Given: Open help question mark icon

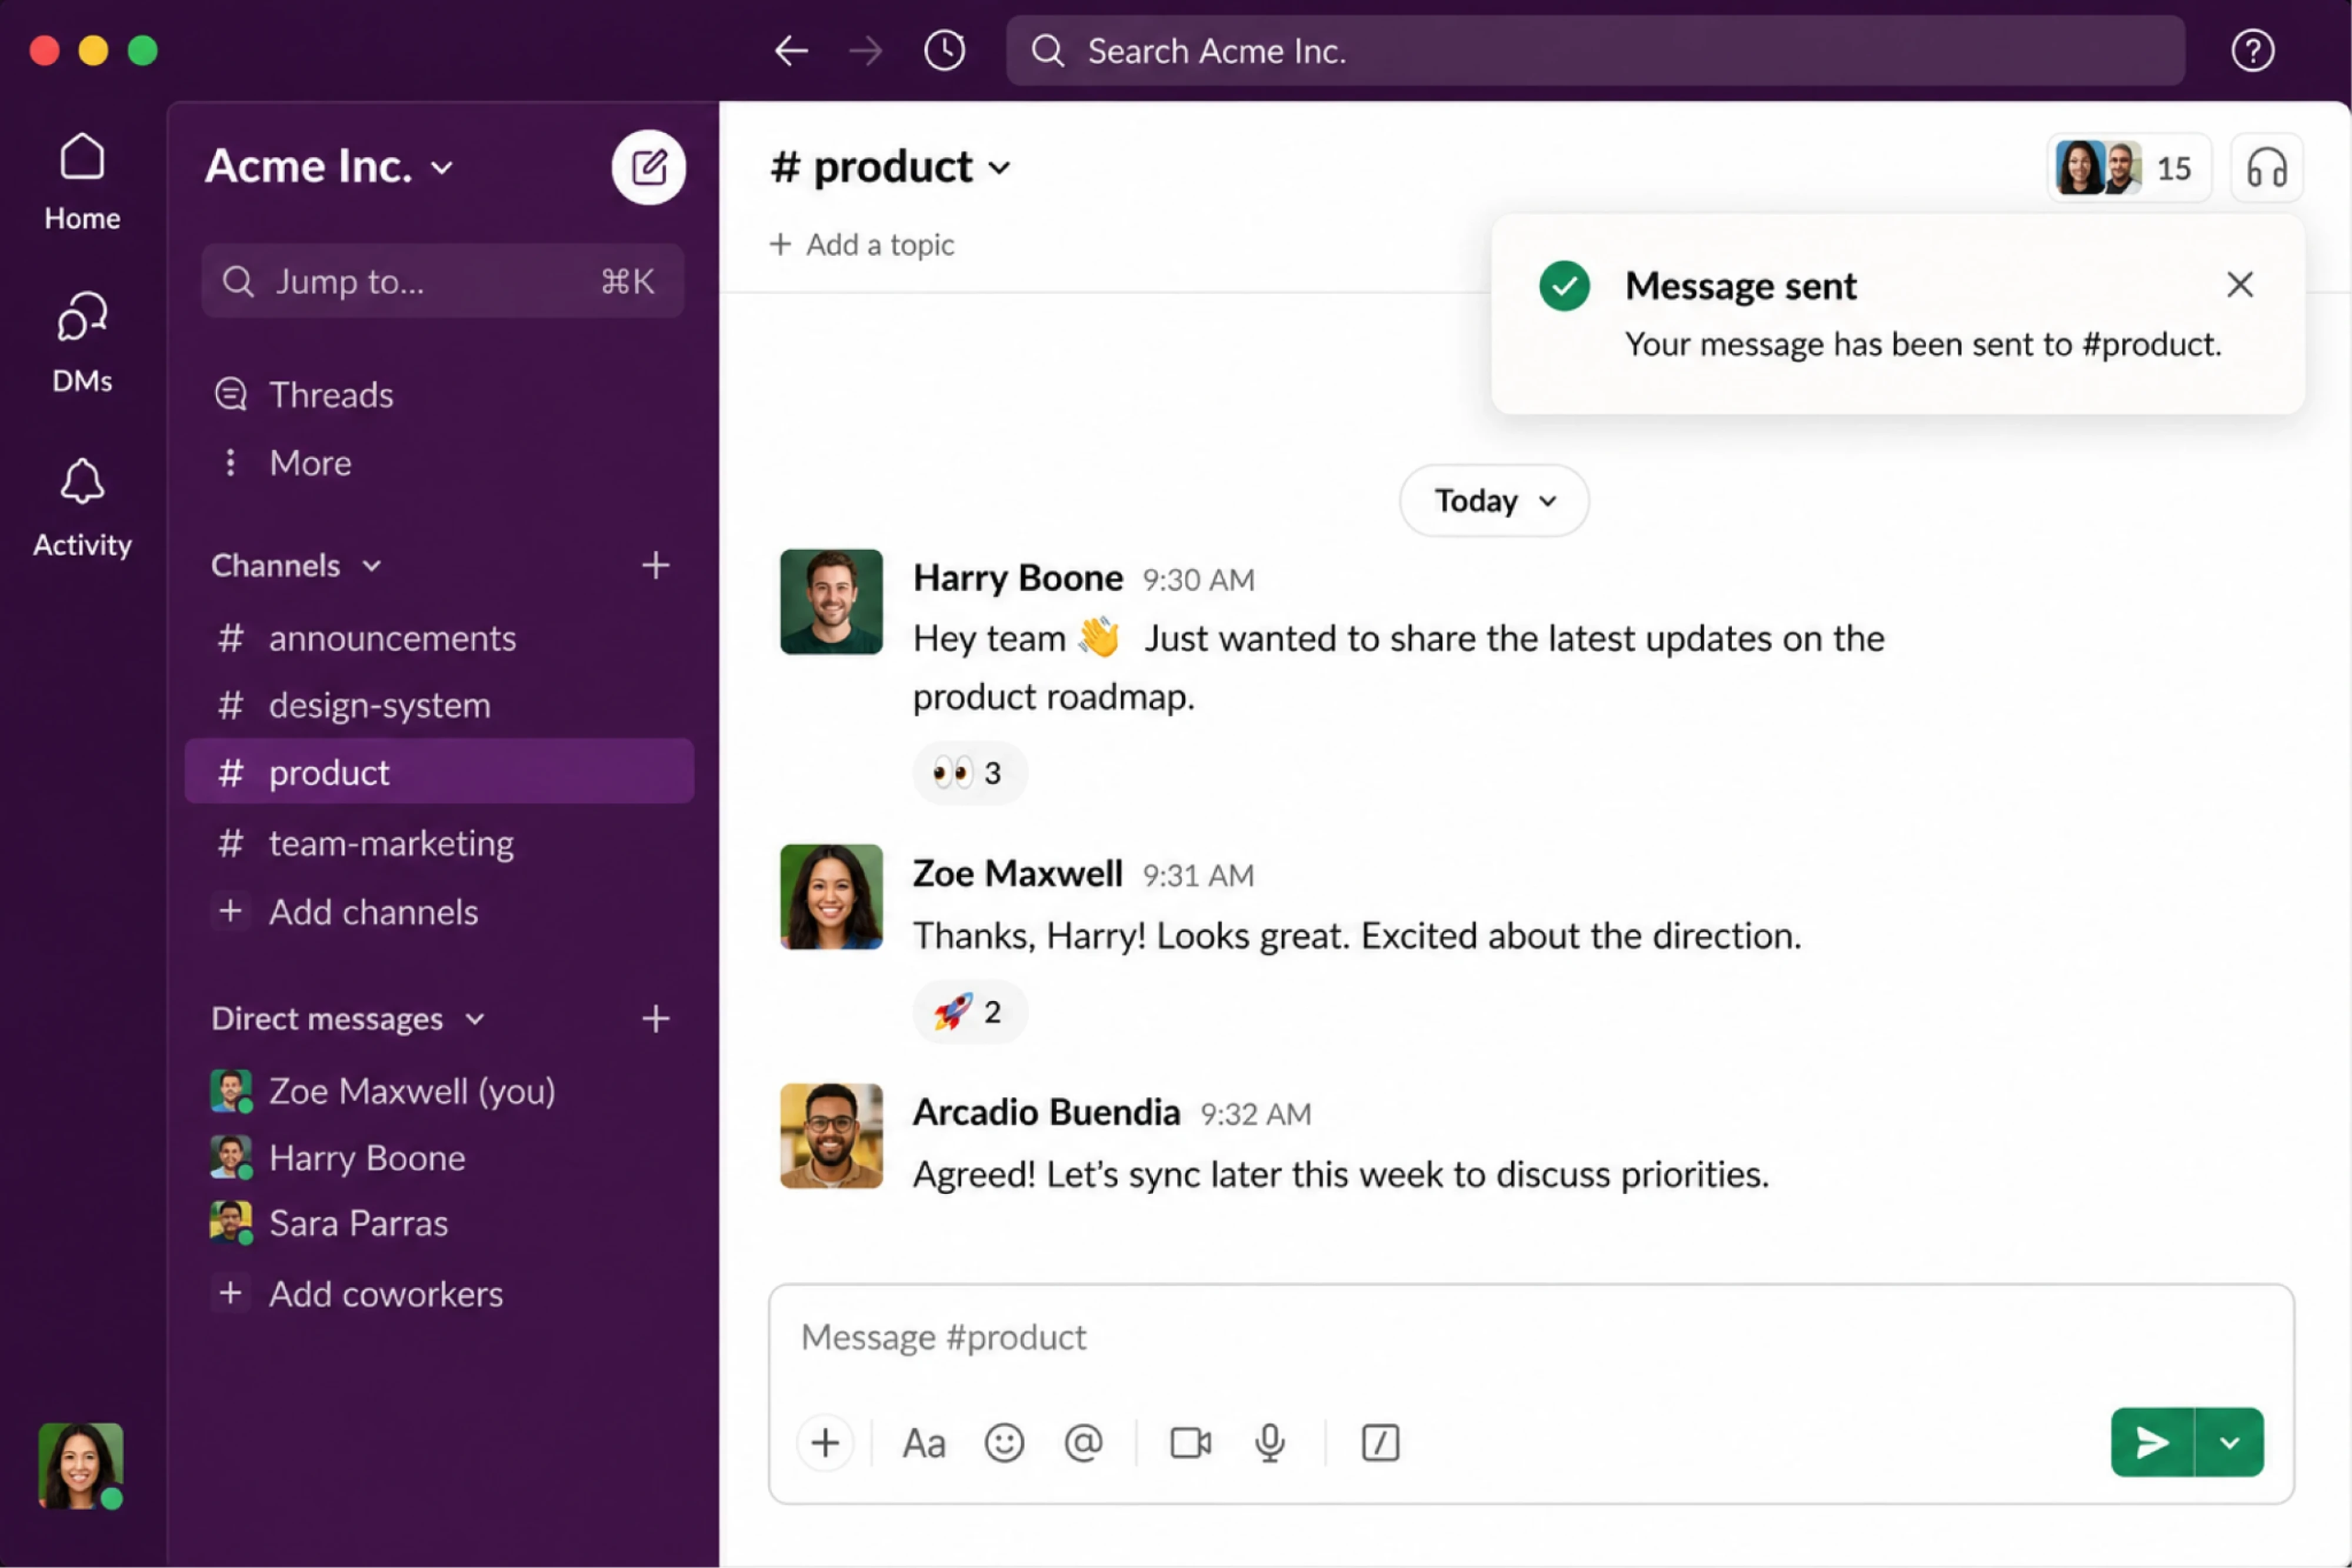Looking at the screenshot, I should pos(2252,51).
